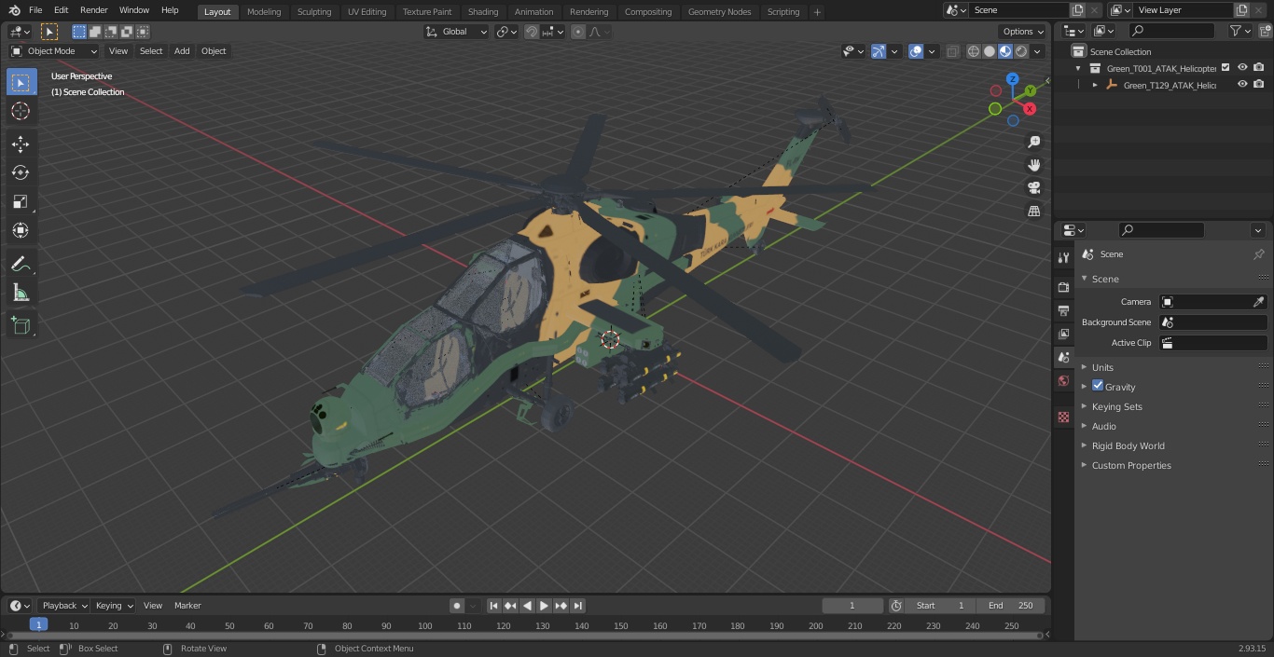Open the View Layer properties tab

(x=1063, y=334)
